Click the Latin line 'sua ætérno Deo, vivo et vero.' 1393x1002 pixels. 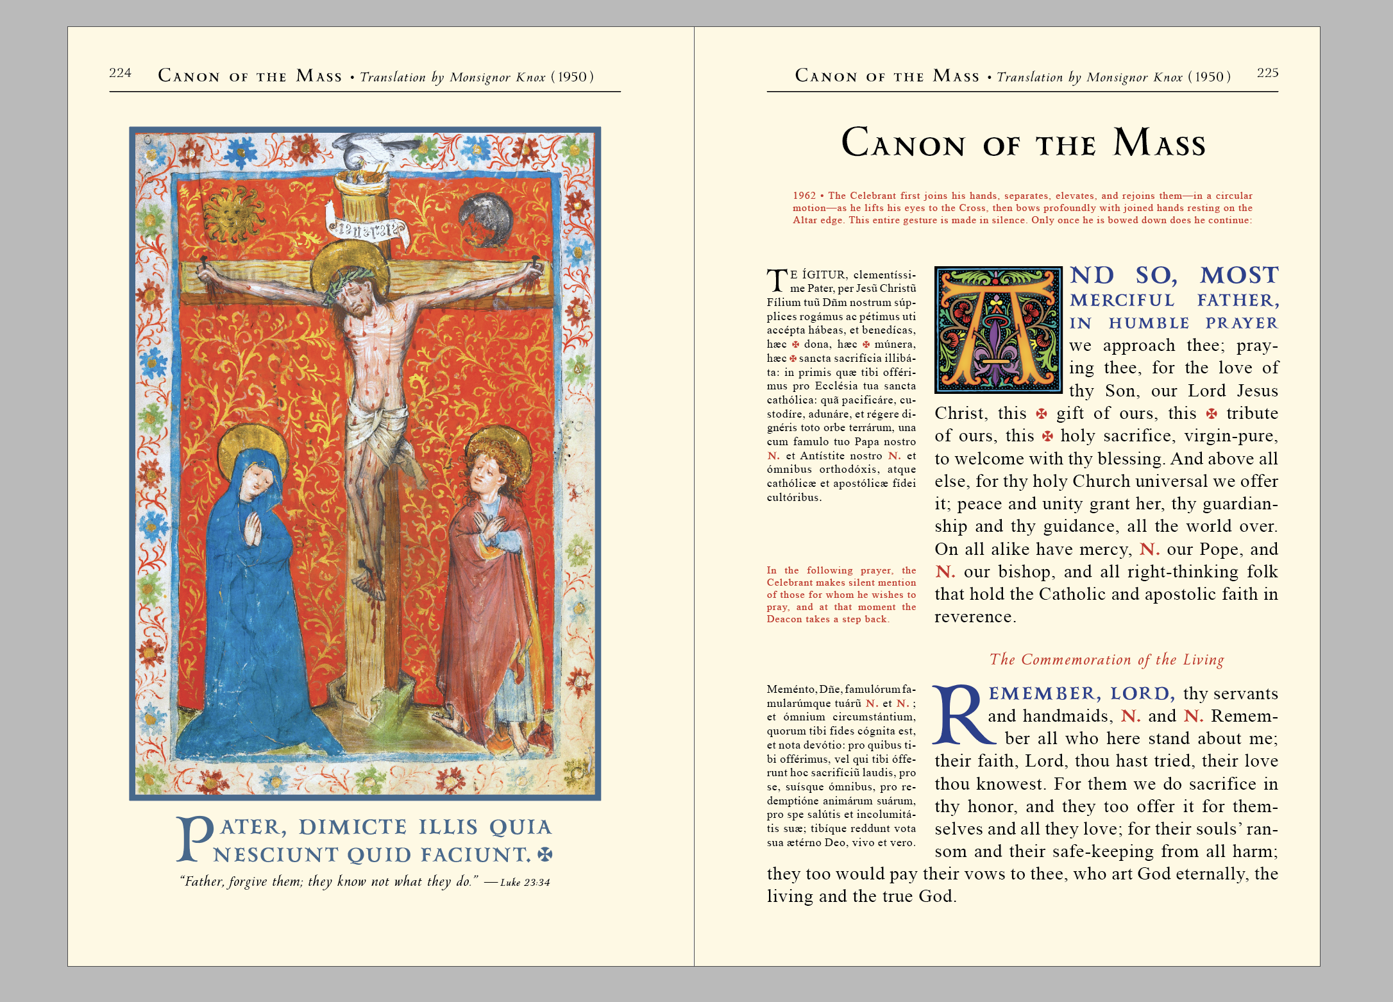[x=841, y=843]
